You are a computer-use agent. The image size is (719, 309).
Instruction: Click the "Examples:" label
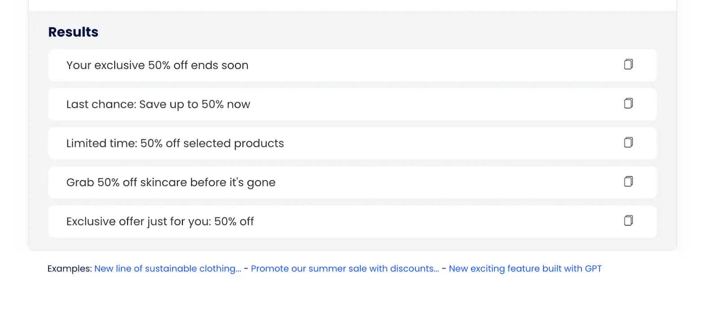coord(70,269)
